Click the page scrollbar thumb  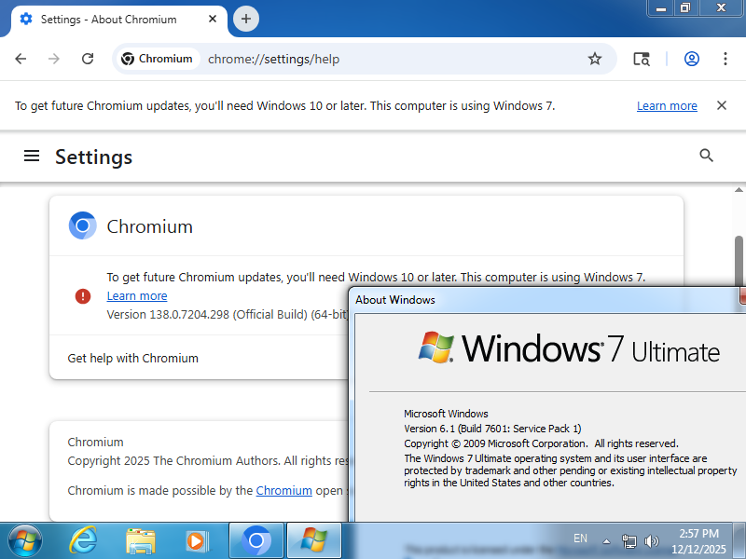[x=739, y=262]
